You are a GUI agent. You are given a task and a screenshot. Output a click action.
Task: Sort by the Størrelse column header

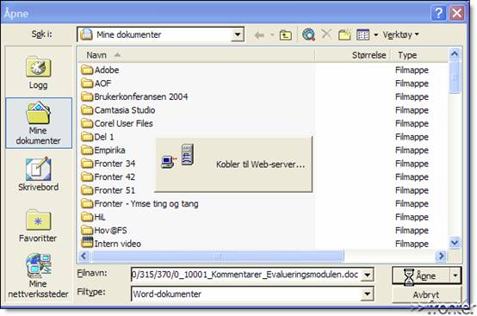[353, 55]
